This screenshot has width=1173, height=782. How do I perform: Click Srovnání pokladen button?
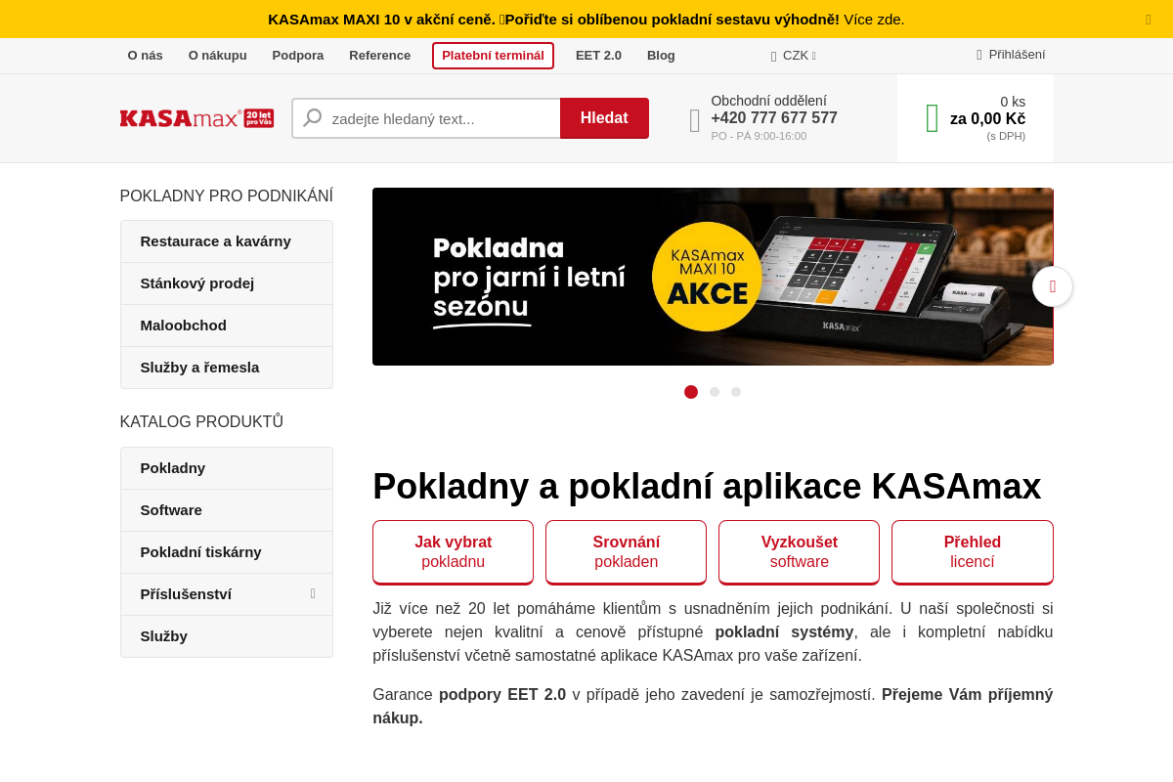click(x=626, y=552)
